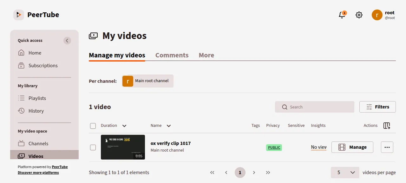
Task: Click the Sensitive column header
Action: (296, 126)
